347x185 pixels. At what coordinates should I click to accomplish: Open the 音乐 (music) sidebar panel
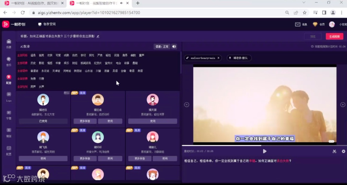coord(9,61)
